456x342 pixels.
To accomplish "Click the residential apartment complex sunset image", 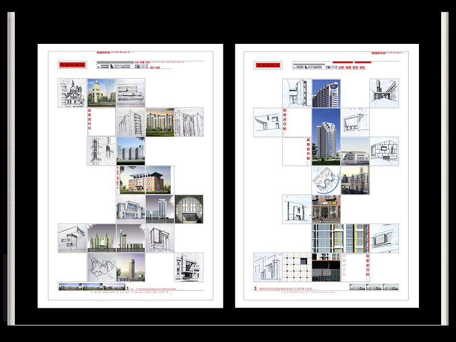I will pyautogui.click(x=160, y=122).
